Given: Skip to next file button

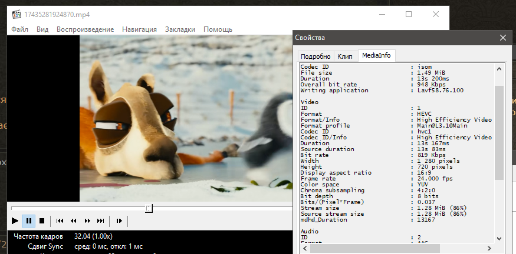Looking at the screenshot, I should pos(101,221).
